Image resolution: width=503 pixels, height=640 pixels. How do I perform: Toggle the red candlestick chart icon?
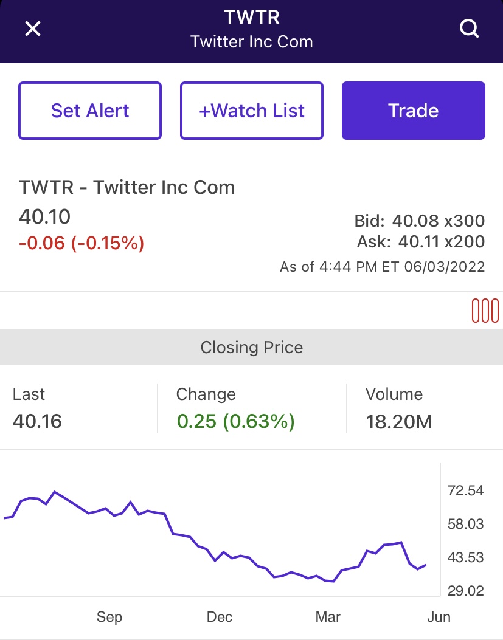(485, 311)
